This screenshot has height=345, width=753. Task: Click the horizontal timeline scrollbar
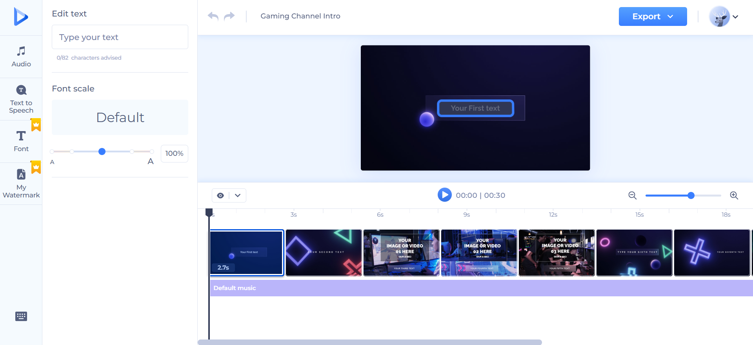(370, 342)
